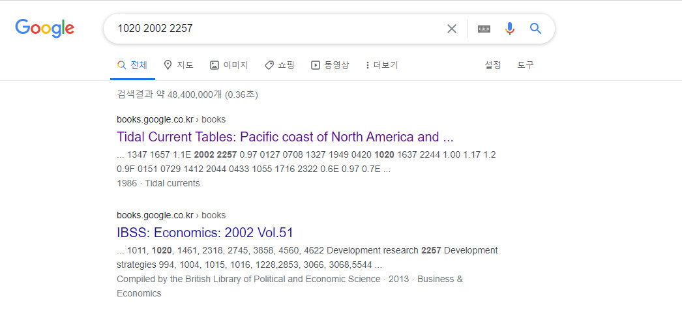
Task: Open the virtual keyboard input tool
Action: [484, 29]
